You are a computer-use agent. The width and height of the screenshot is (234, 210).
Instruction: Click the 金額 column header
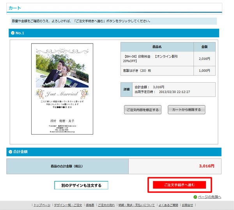coord(204,47)
